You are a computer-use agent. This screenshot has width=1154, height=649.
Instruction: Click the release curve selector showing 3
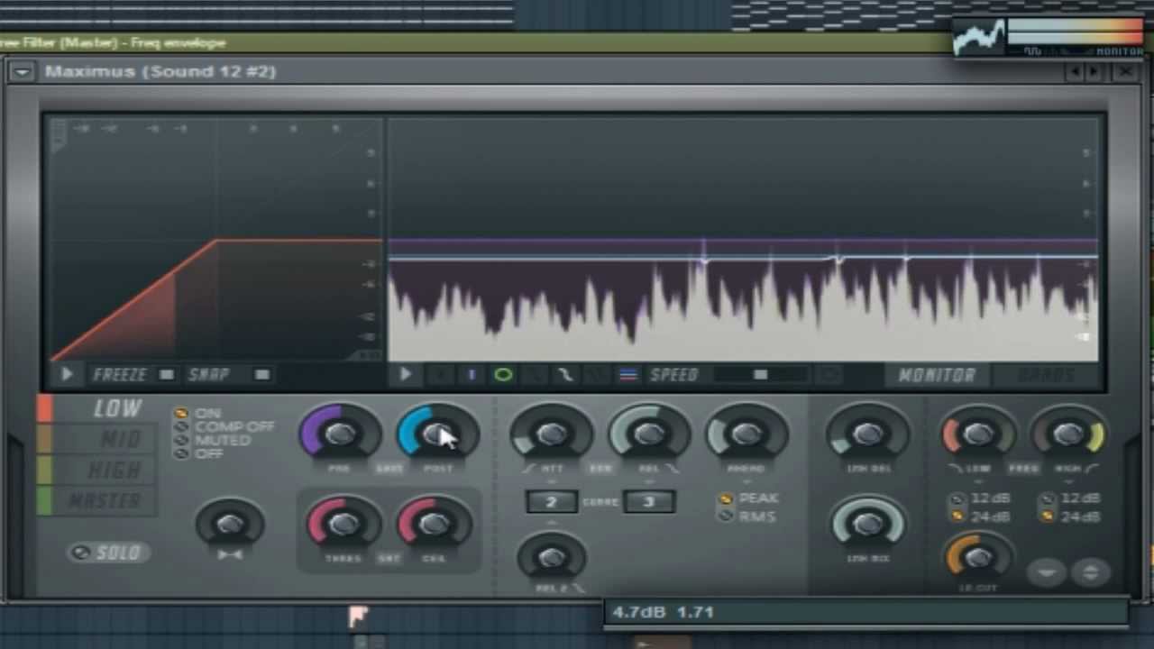[648, 502]
